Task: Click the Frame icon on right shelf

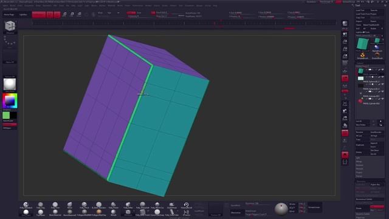Action: tap(345, 104)
